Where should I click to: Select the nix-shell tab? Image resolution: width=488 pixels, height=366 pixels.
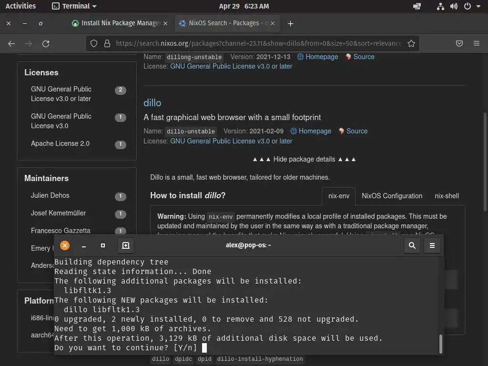447,196
